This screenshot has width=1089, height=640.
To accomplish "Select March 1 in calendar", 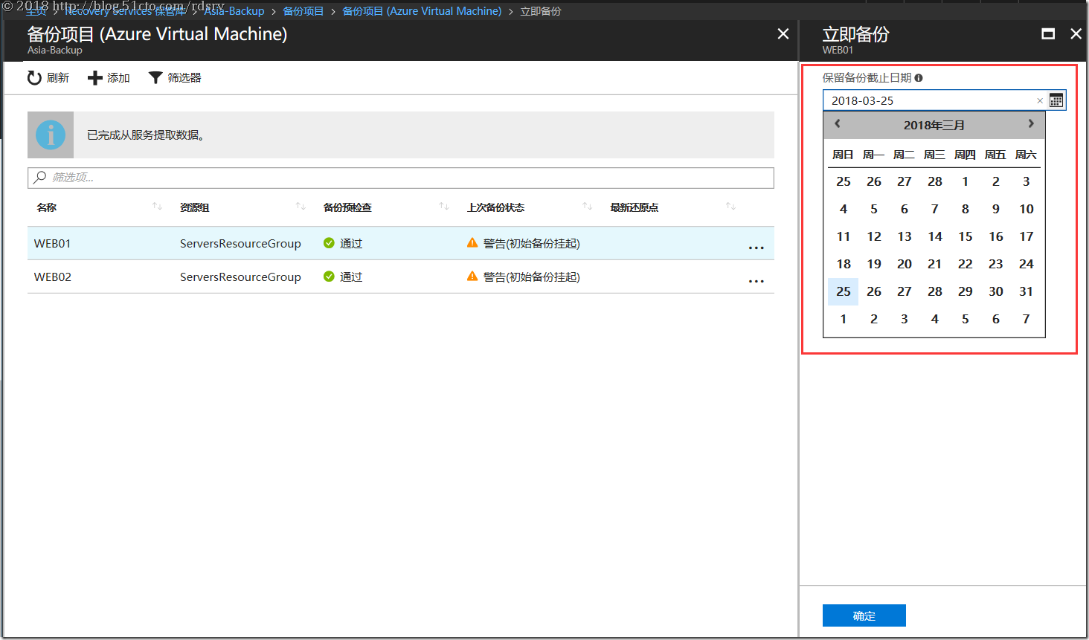I will [x=966, y=181].
